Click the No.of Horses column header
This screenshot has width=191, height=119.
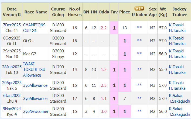point(75,12)
